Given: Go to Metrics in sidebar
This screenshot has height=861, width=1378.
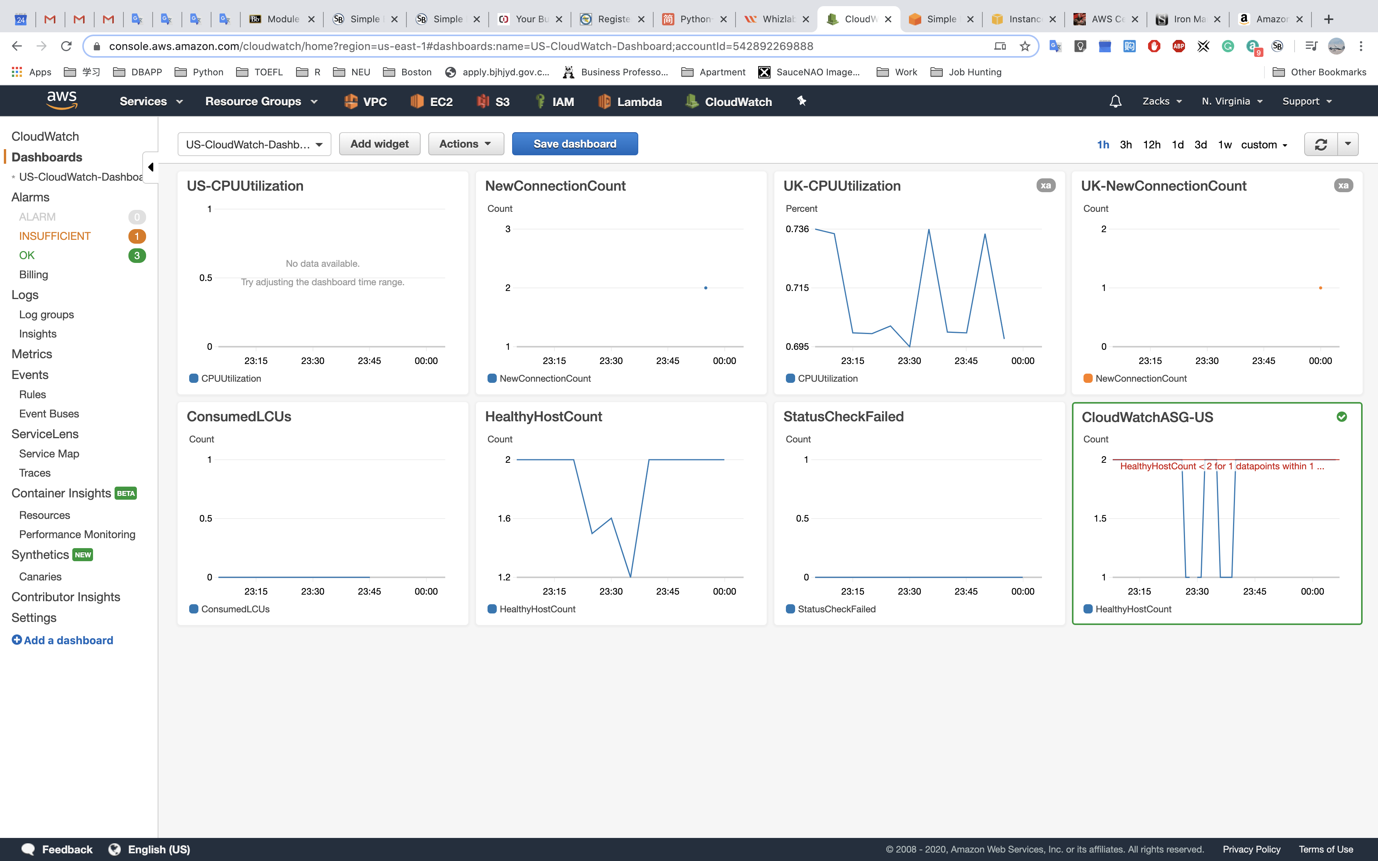Looking at the screenshot, I should click(x=32, y=354).
